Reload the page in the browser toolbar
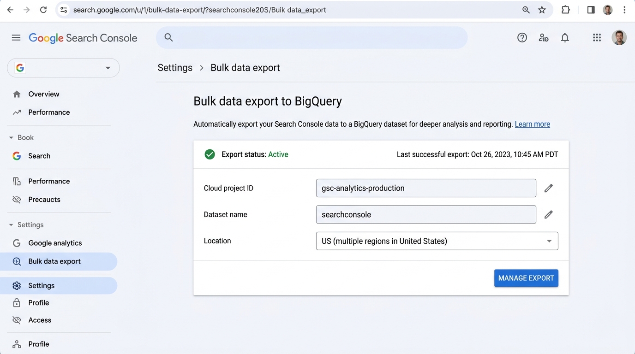The height and width of the screenshot is (354, 635). pos(43,10)
